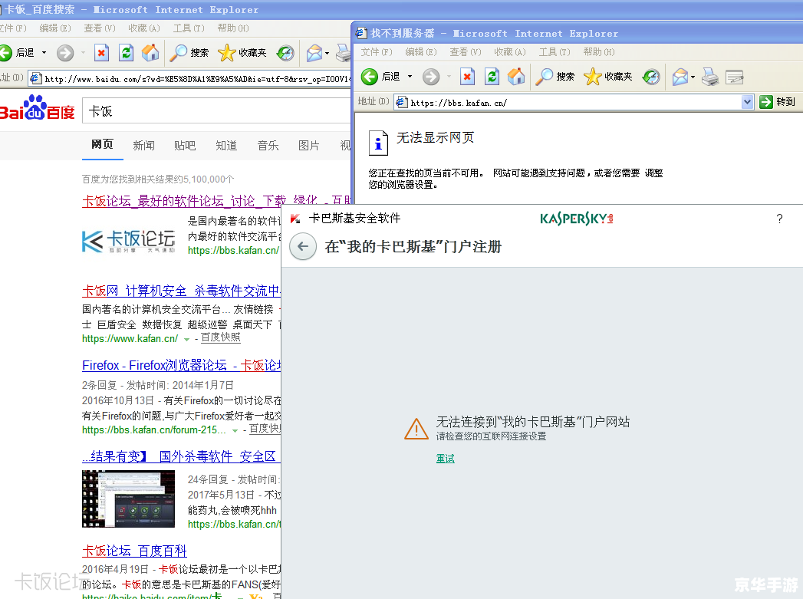Open 卡饭网 计算机安全 search result
This screenshot has height=599, width=803.
[x=181, y=291]
